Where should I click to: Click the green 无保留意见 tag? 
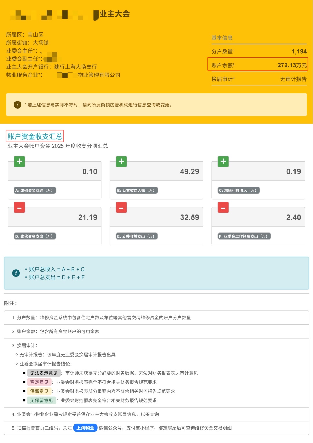(41, 400)
